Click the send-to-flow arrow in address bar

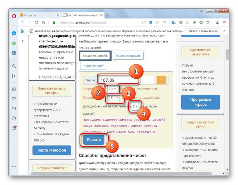click(x=158, y=23)
